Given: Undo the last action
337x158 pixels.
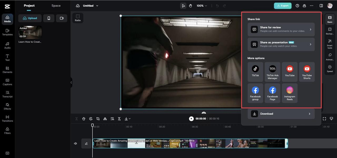Looking at the screenshot, I should pyautogui.click(x=217, y=6).
